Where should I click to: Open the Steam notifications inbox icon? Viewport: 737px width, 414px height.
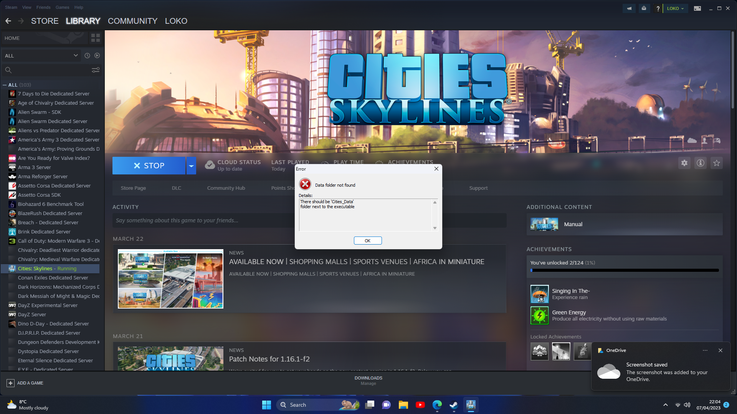coord(644,8)
